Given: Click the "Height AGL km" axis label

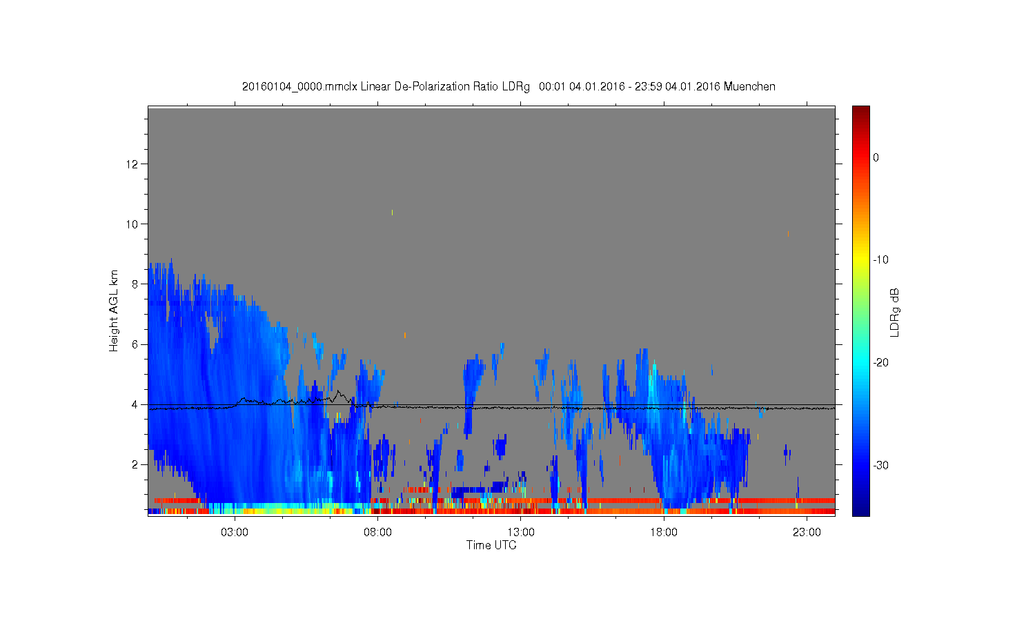Looking at the screenshot, I should pos(114,310).
